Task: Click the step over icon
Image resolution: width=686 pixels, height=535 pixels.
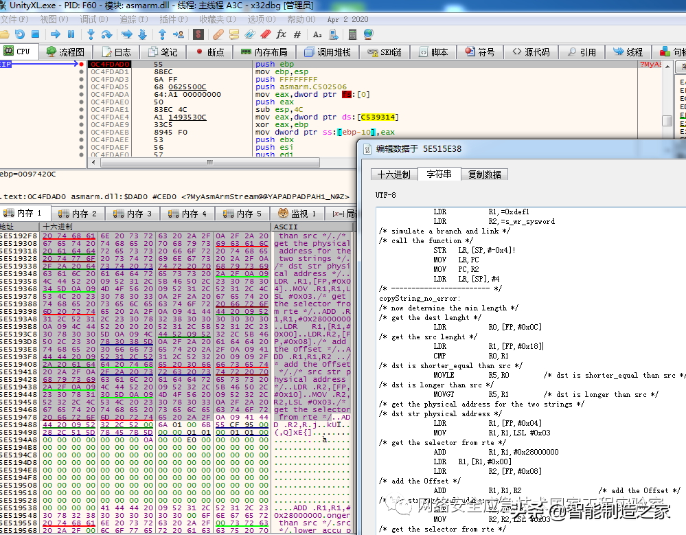Action: [x=106, y=34]
